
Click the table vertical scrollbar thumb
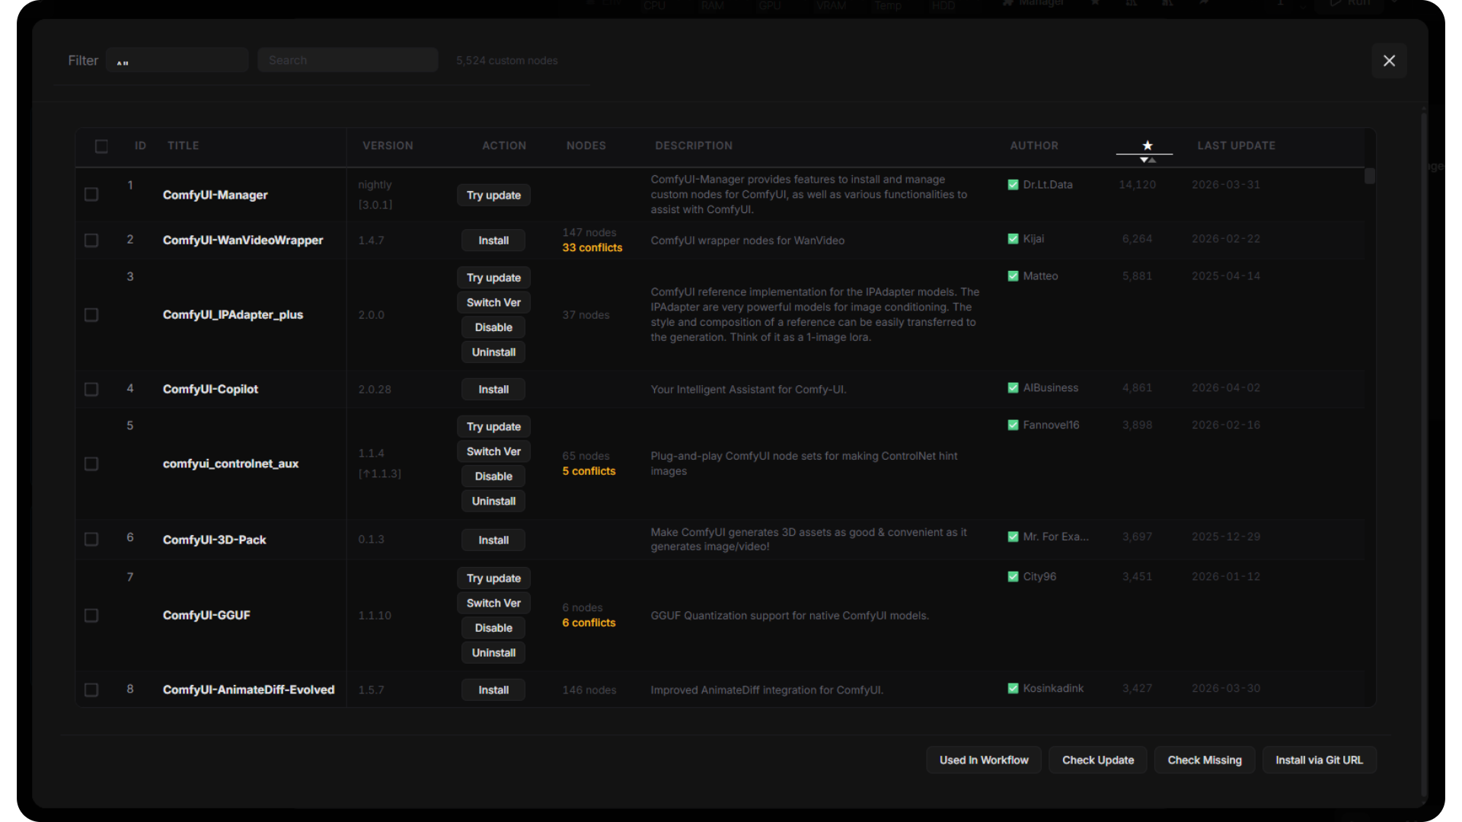pyautogui.click(x=1369, y=176)
